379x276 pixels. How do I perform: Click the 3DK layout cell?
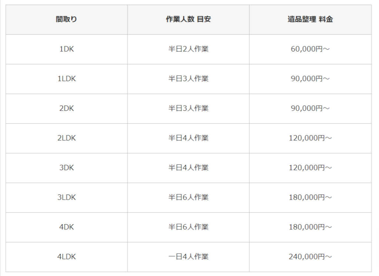pos(67,167)
